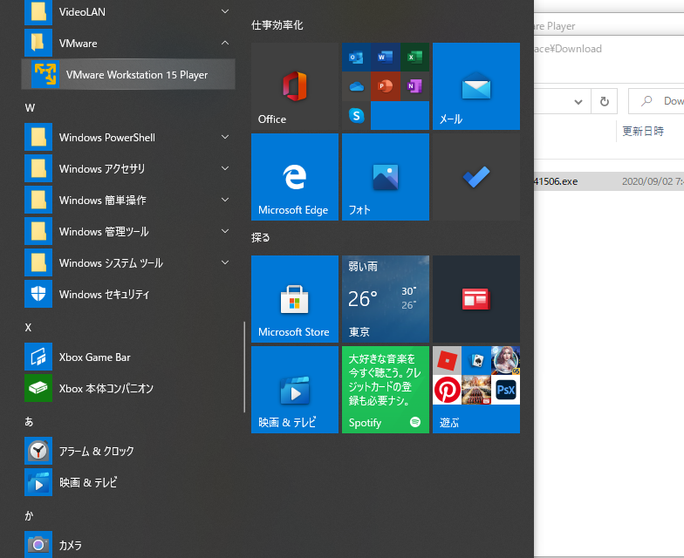
Task: Select the 41506.exe file row in Explorer
Action: pyautogui.click(x=609, y=181)
